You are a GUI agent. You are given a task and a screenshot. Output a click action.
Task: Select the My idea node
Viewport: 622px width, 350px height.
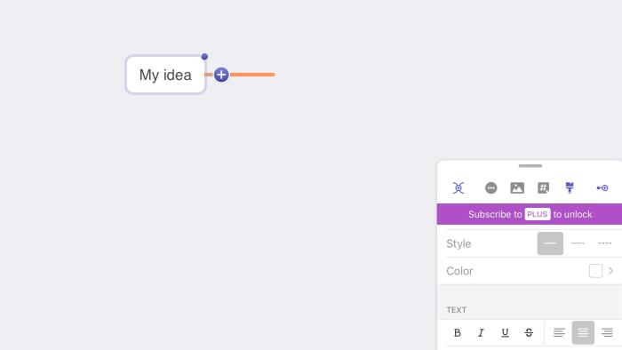(165, 75)
